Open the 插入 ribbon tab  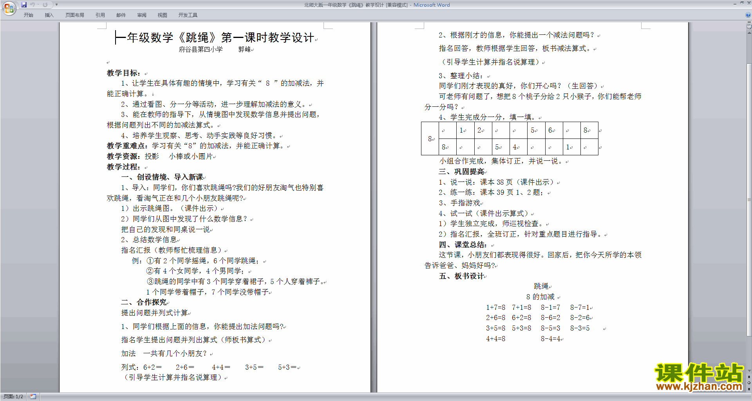[x=49, y=15]
